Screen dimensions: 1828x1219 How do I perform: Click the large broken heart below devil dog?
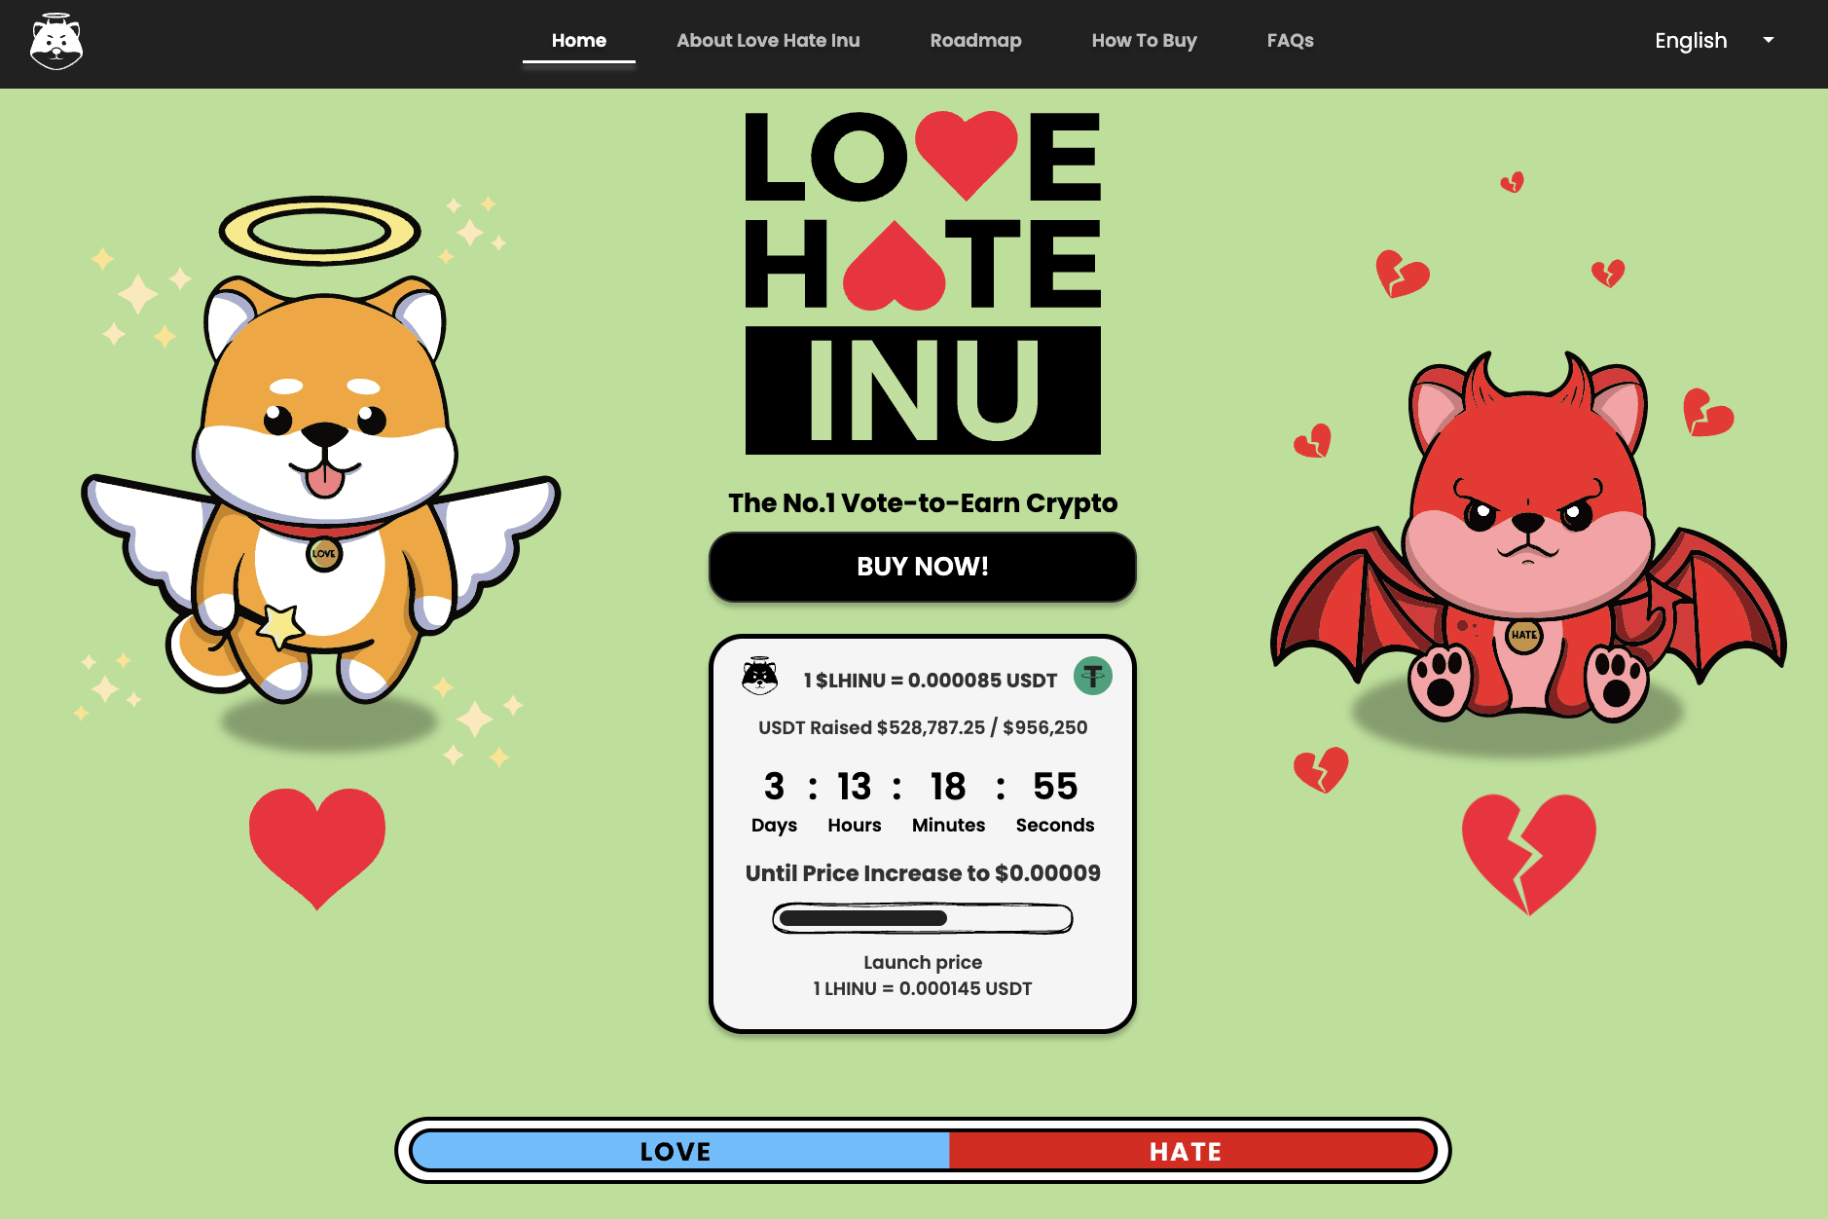(x=1528, y=854)
